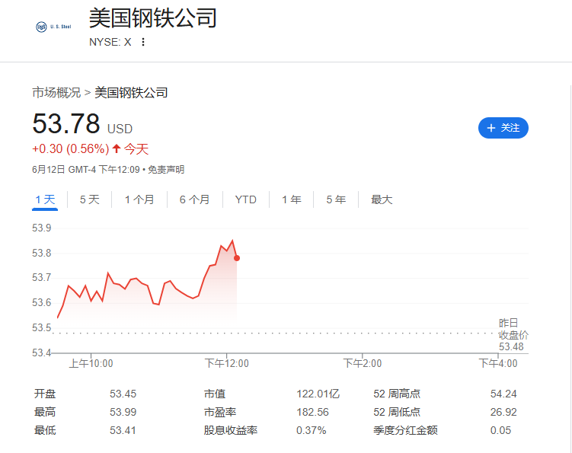This screenshot has width=572, height=453.
Task: Click the red current-price dot on chart
Action: 237,258
